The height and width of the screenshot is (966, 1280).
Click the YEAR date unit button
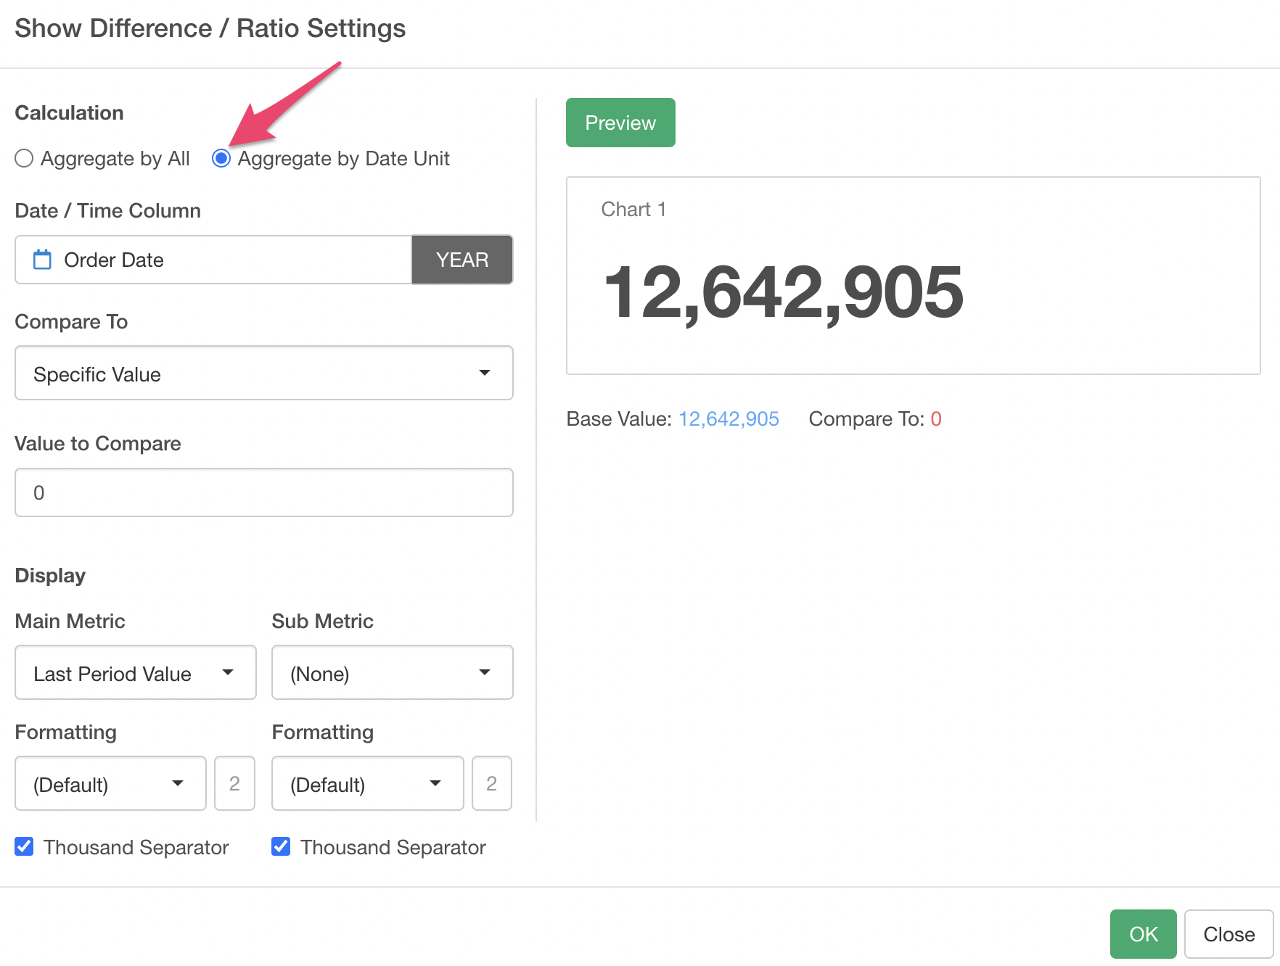tap(462, 260)
